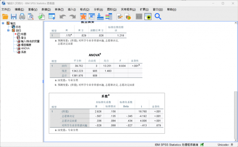Image resolution: width=238 pixels, height=147 pixels.
Task: Select 日志 in the outline tree
Action: [x=18, y=27]
